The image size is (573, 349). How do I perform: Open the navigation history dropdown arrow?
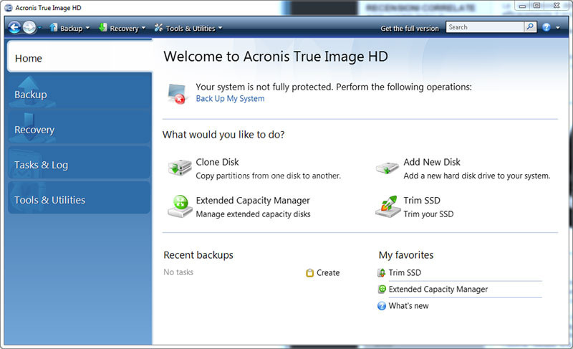click(40, 28)
